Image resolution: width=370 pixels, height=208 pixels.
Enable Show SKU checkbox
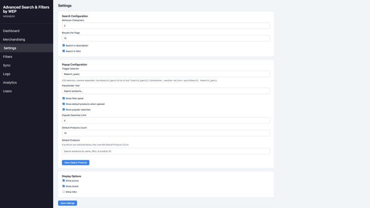coord(64,192)
